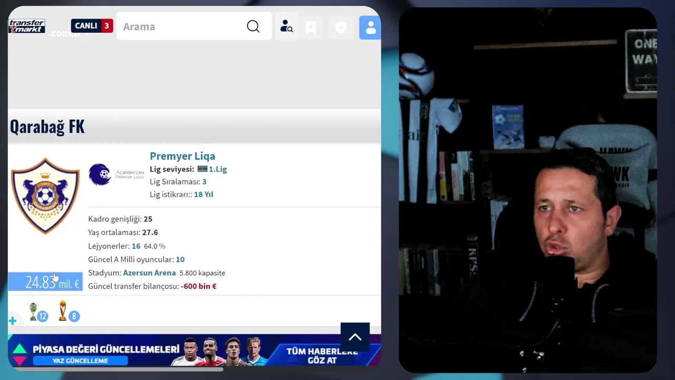The image size is (675, 380).
Task: Open the detailed person search icon
Action: 286,26
